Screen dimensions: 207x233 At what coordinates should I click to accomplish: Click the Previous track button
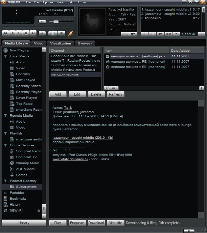(6, 33)
